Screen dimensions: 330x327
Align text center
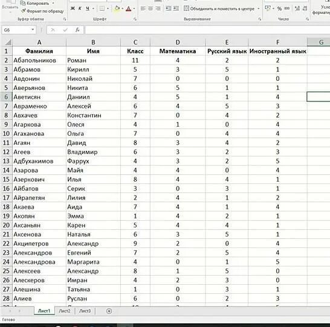150,8
